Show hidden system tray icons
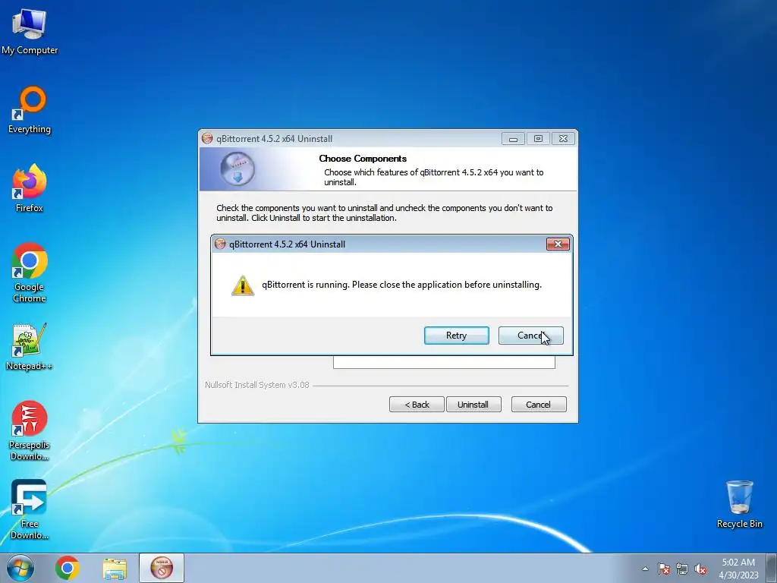The height and width of the screenshot is (583, 777). tap(645, 569)
